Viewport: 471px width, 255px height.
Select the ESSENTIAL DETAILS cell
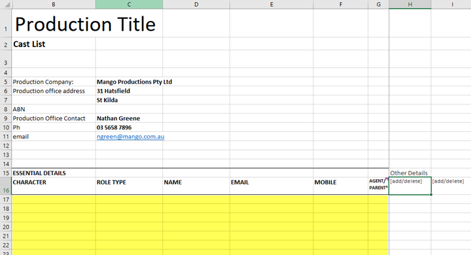(54, 173)
